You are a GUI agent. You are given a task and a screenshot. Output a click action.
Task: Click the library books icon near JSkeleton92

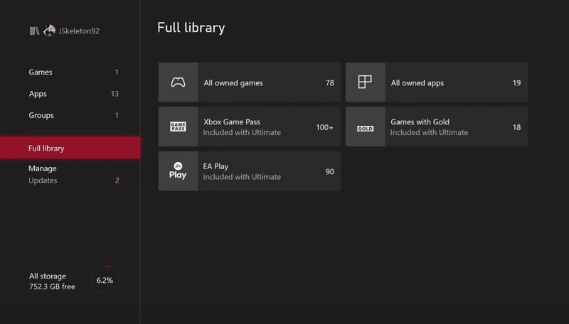[34, 31]
